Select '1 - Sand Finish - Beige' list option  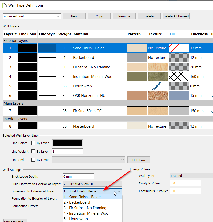92,197
